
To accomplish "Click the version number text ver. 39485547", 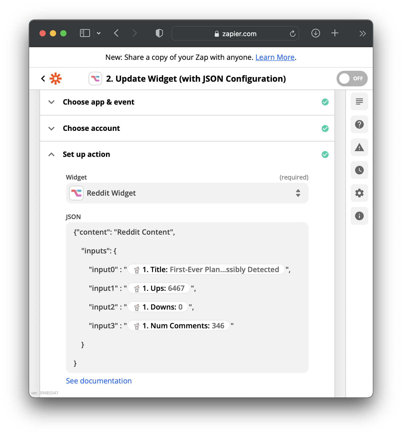I will pyautogui.click(x=45, y=393).
